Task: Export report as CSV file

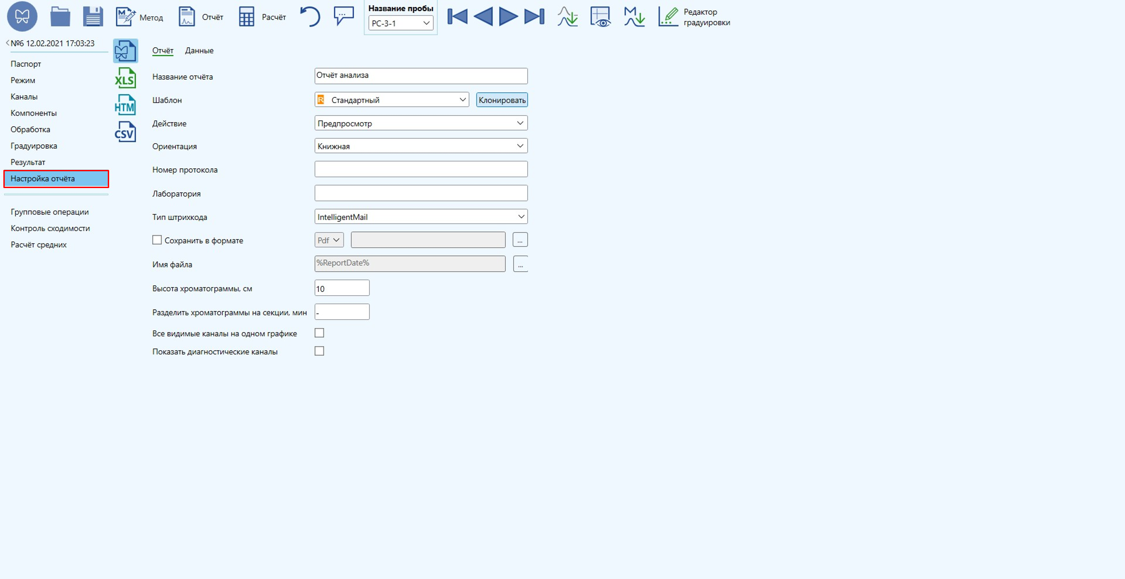Action: coord(125,132)
